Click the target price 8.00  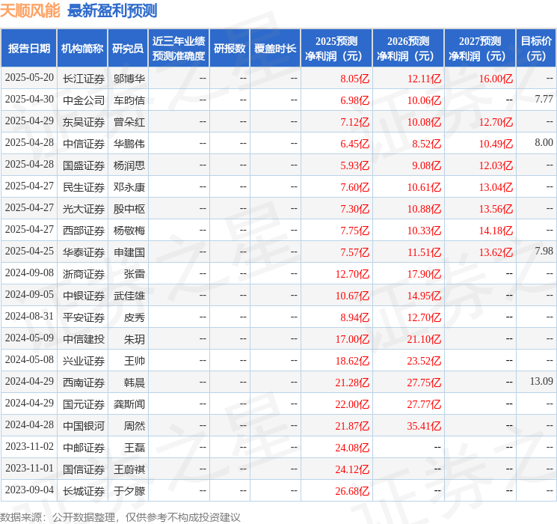(x=544, y=143)
